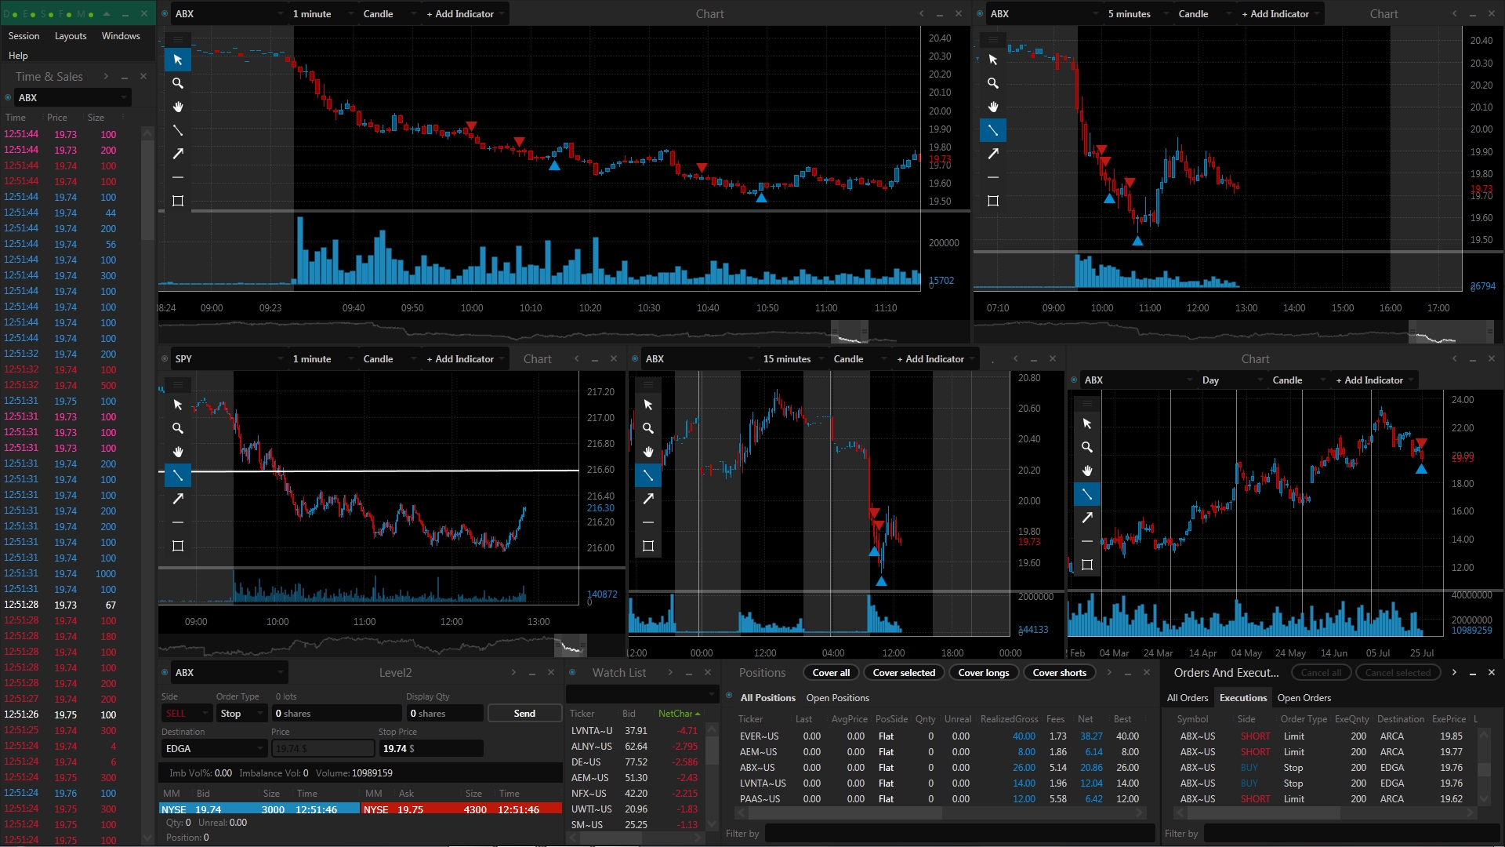Select rectangle tool in ABX 1-minute chart
1505x847 pixels.
click(x=178, y=201)
